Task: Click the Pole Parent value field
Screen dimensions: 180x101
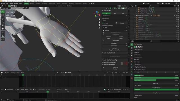Action: tap(156, 89)
